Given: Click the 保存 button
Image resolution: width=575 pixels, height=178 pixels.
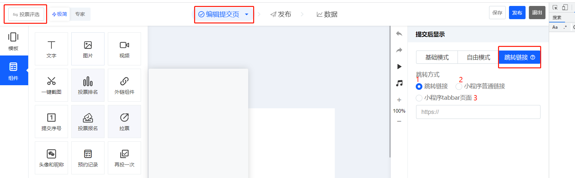Looking at the screenshot, I should coord(497,13).
